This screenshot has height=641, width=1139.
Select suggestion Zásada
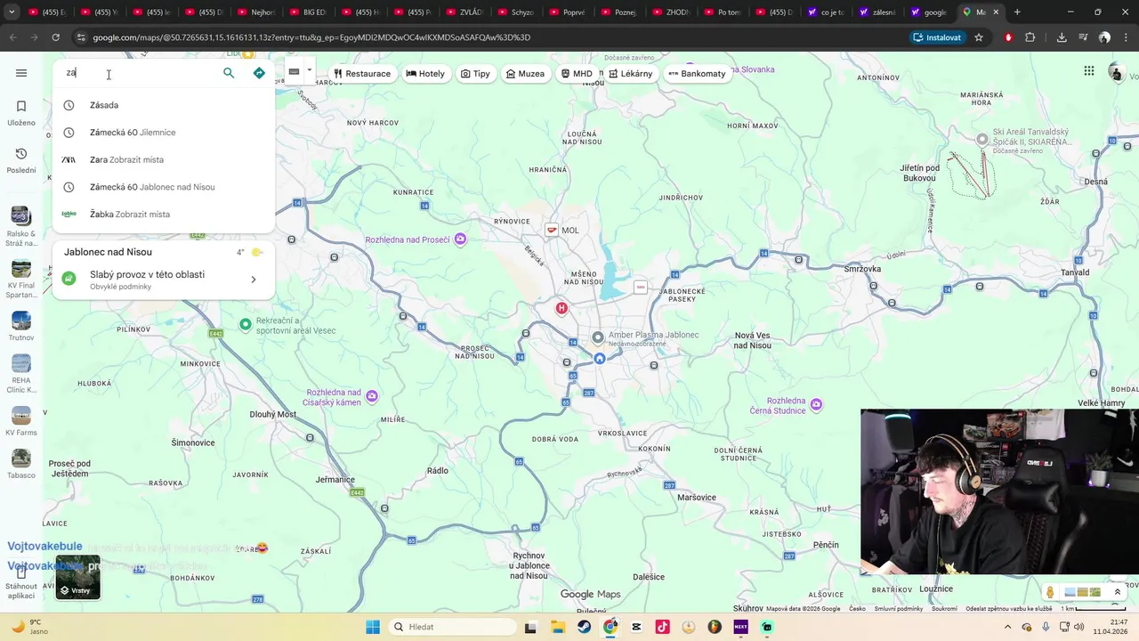tap(164, 105)
